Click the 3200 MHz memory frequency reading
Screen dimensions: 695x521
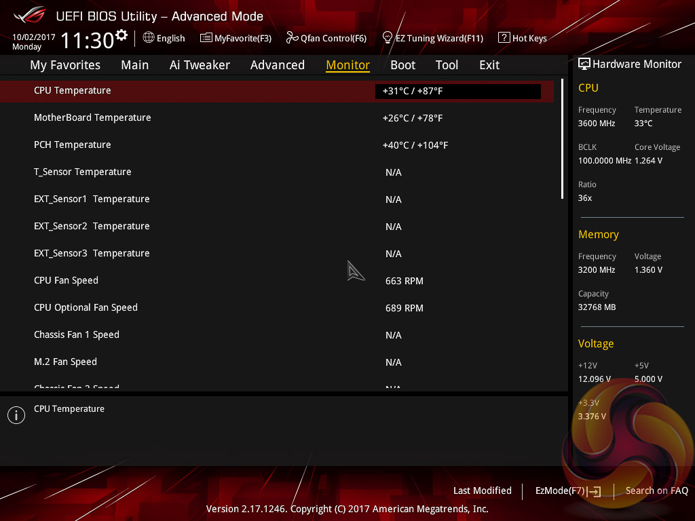597,269
